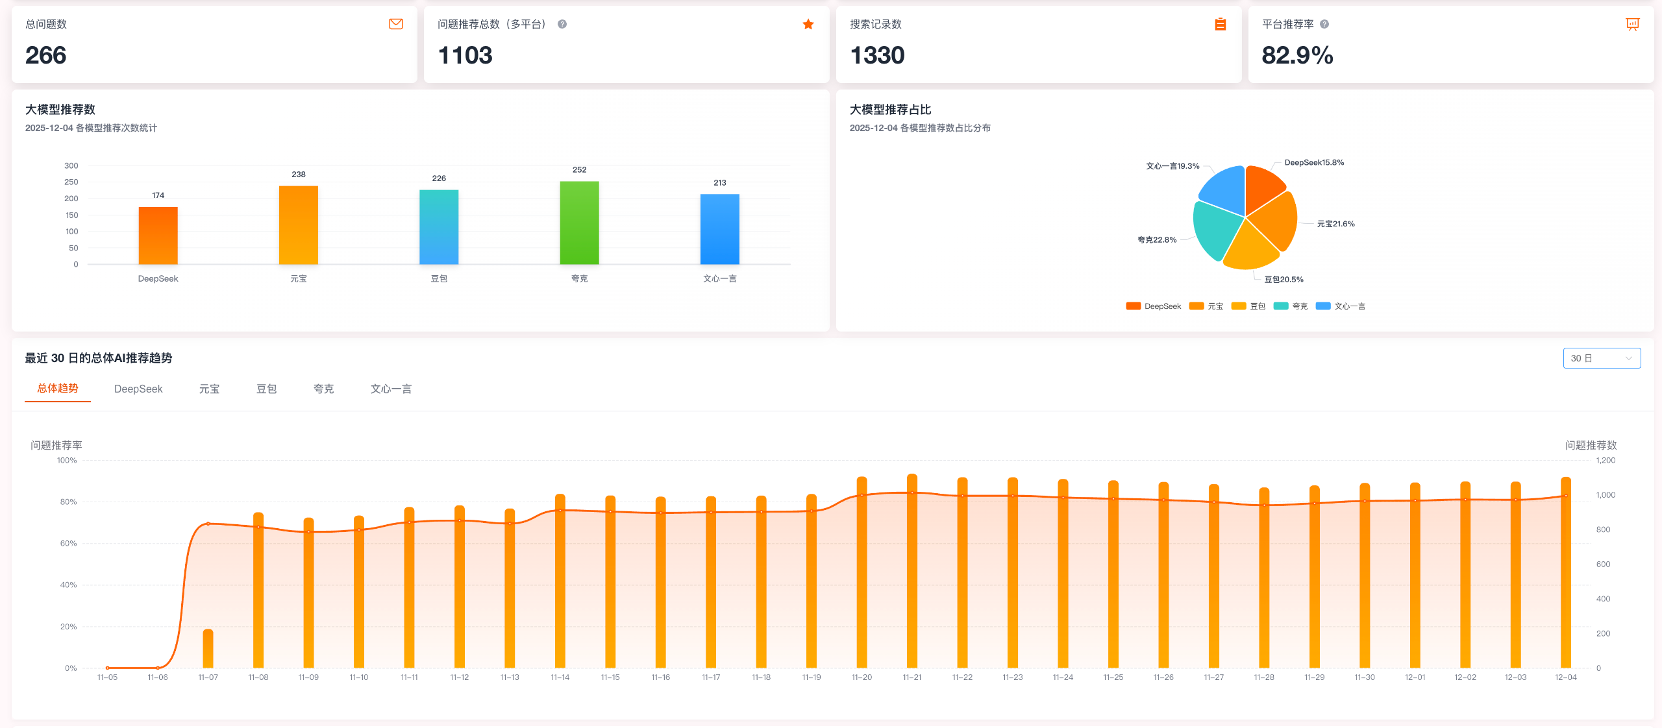
Task: Click help icon next to 平台推荐率
Action: [1324, 24]
